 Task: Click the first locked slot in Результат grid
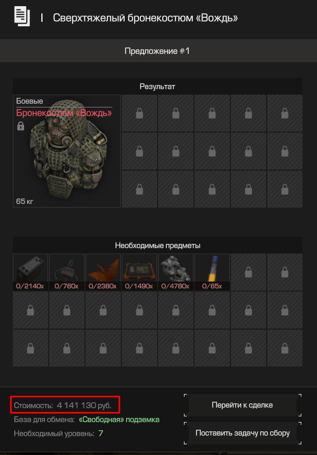click(x=139, y=113)
